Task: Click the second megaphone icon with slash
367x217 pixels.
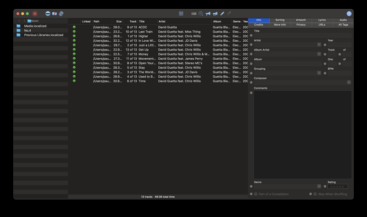Action: click(x=215, y=14)
